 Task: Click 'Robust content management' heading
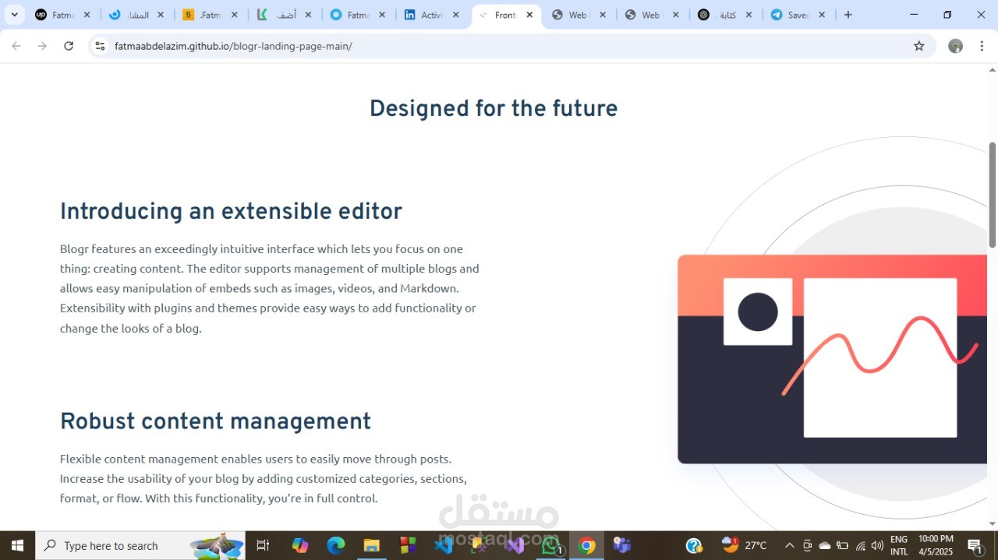point(215,421)
